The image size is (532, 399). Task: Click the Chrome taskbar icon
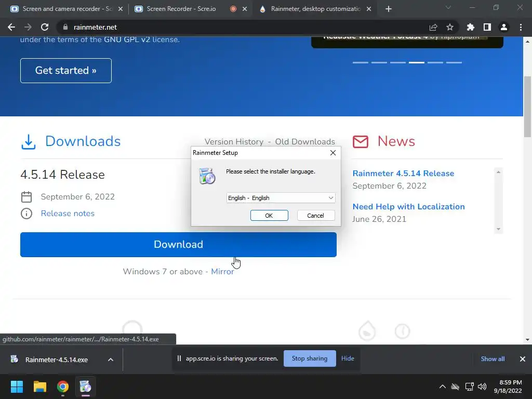tap(63, 387)
